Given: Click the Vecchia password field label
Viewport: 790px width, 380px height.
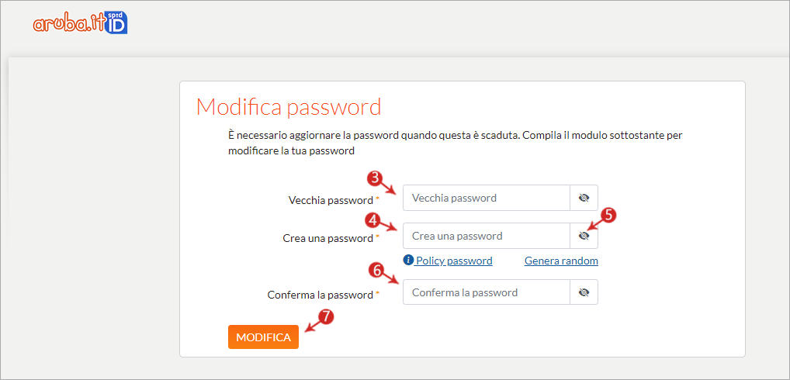Looking at the screenshot, I should (x=331, y=200).
